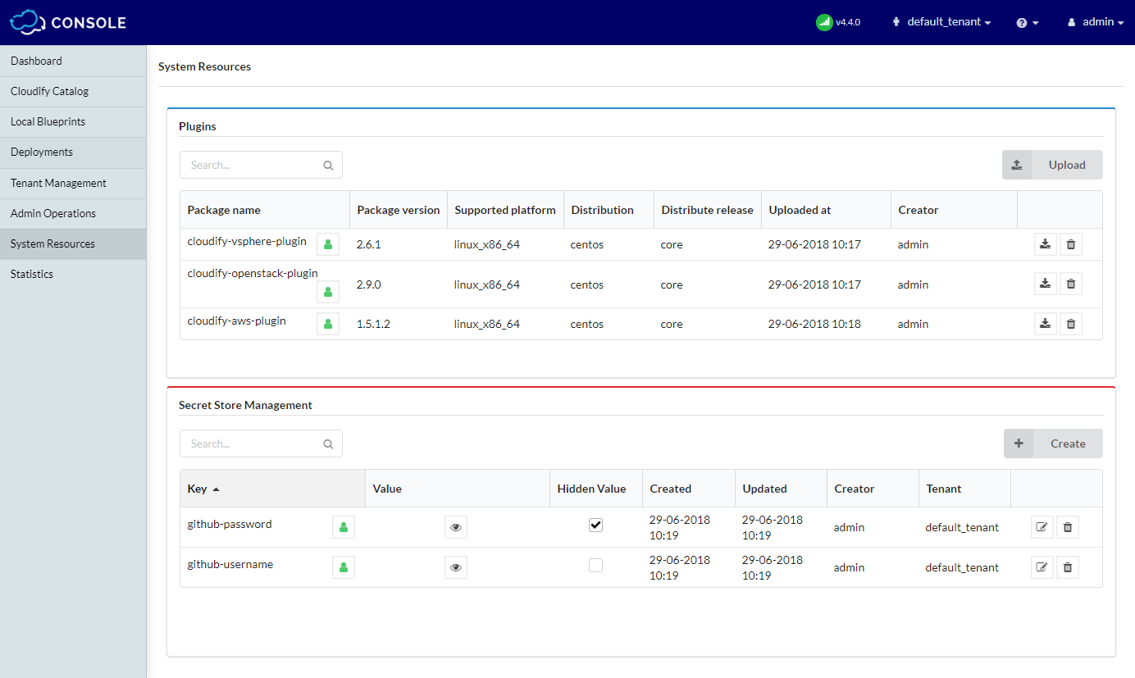Viewport: 1135px width, 678px height.
Task: Click the github-password key text
Action: (230, 524)
